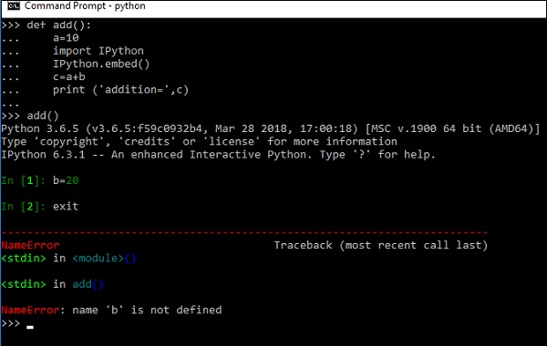547x346 pixels.
Task: Click the 'c=a+b' line
Action: click(69, 77)
